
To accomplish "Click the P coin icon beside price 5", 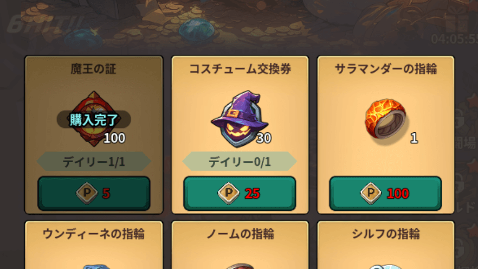I will coord(87,193).
